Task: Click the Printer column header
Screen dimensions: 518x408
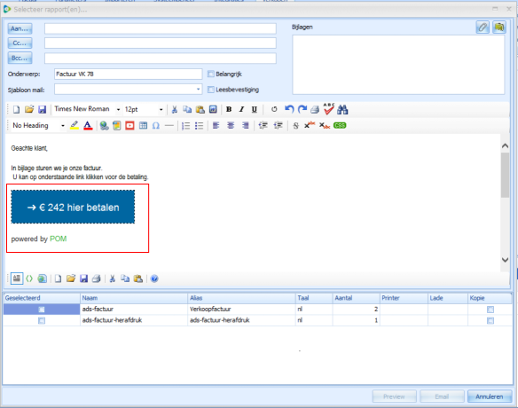Action: (404, 298)
